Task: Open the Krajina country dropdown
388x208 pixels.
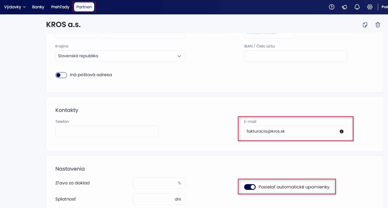Action: click(120, 56)
